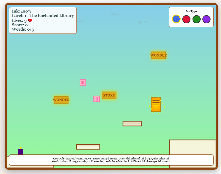
Task: Click the upper-right WONDER magic word
Action: point(158,55)
